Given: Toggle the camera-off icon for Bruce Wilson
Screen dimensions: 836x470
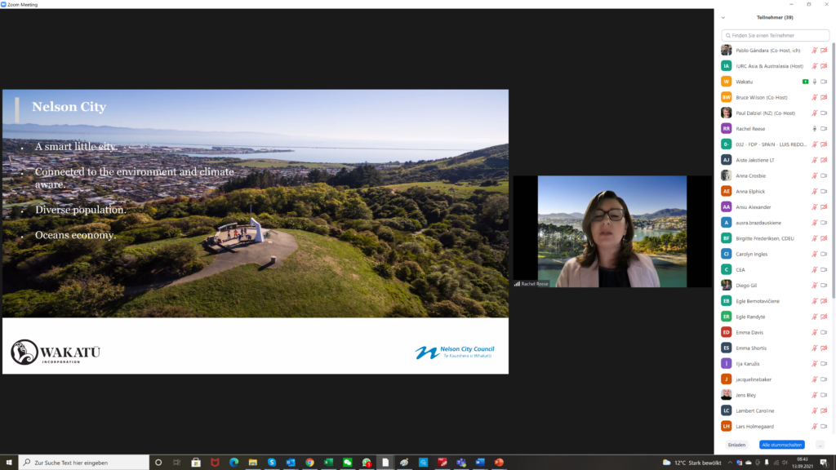Looking at the screenshot, I should pos(824,98).
